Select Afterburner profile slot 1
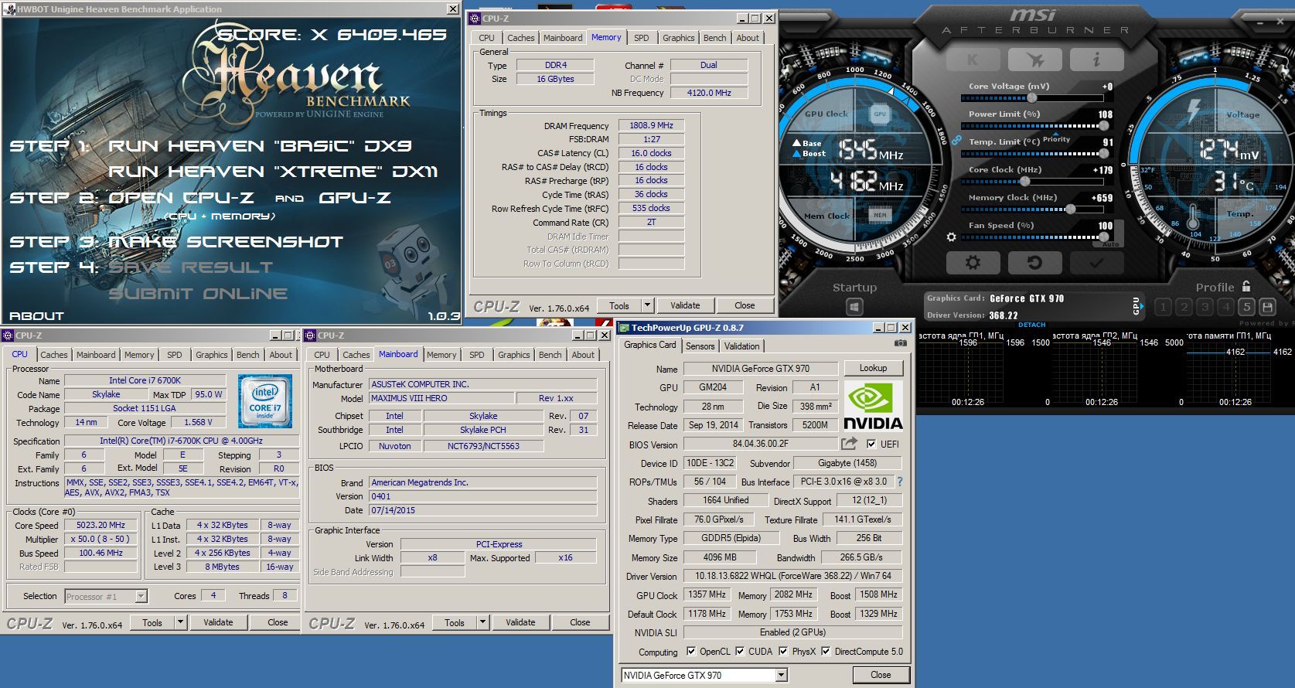The width and height of the screenshot is (1295, 688). [1163, 307]
